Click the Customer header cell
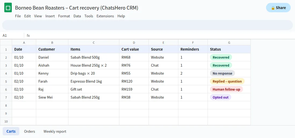 pyautogui.click(x=52, y=49)
